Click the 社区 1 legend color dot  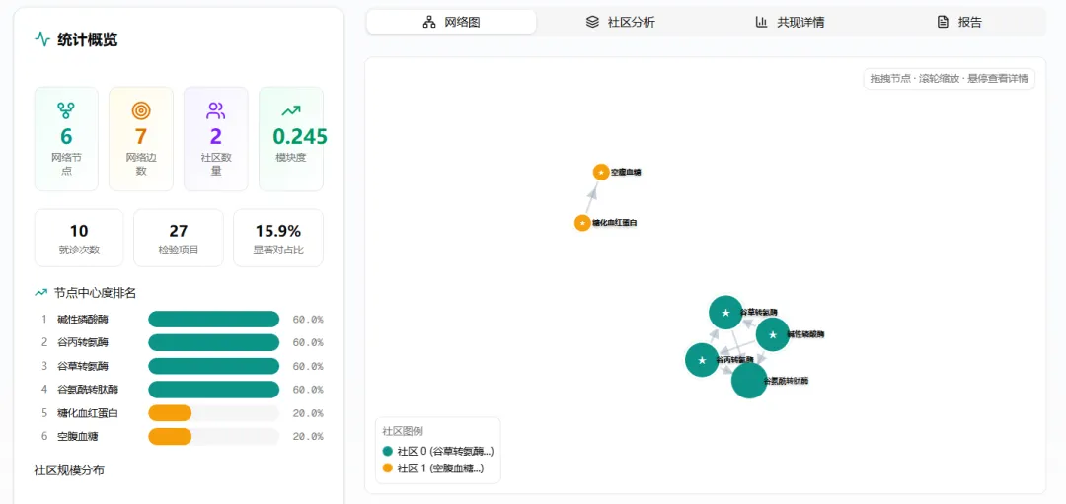[x=387, y=468]
